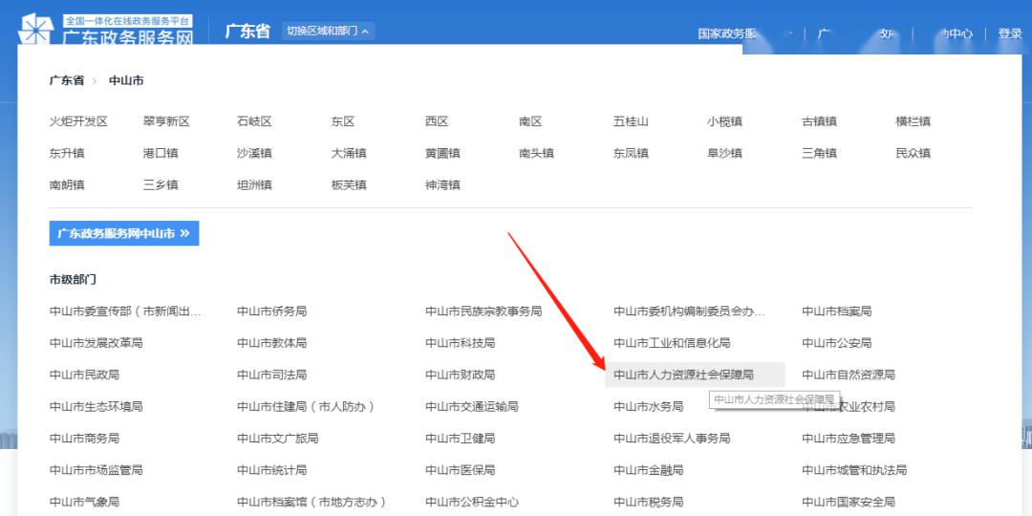Open 中山市委宣传部 department

[124, 312]
